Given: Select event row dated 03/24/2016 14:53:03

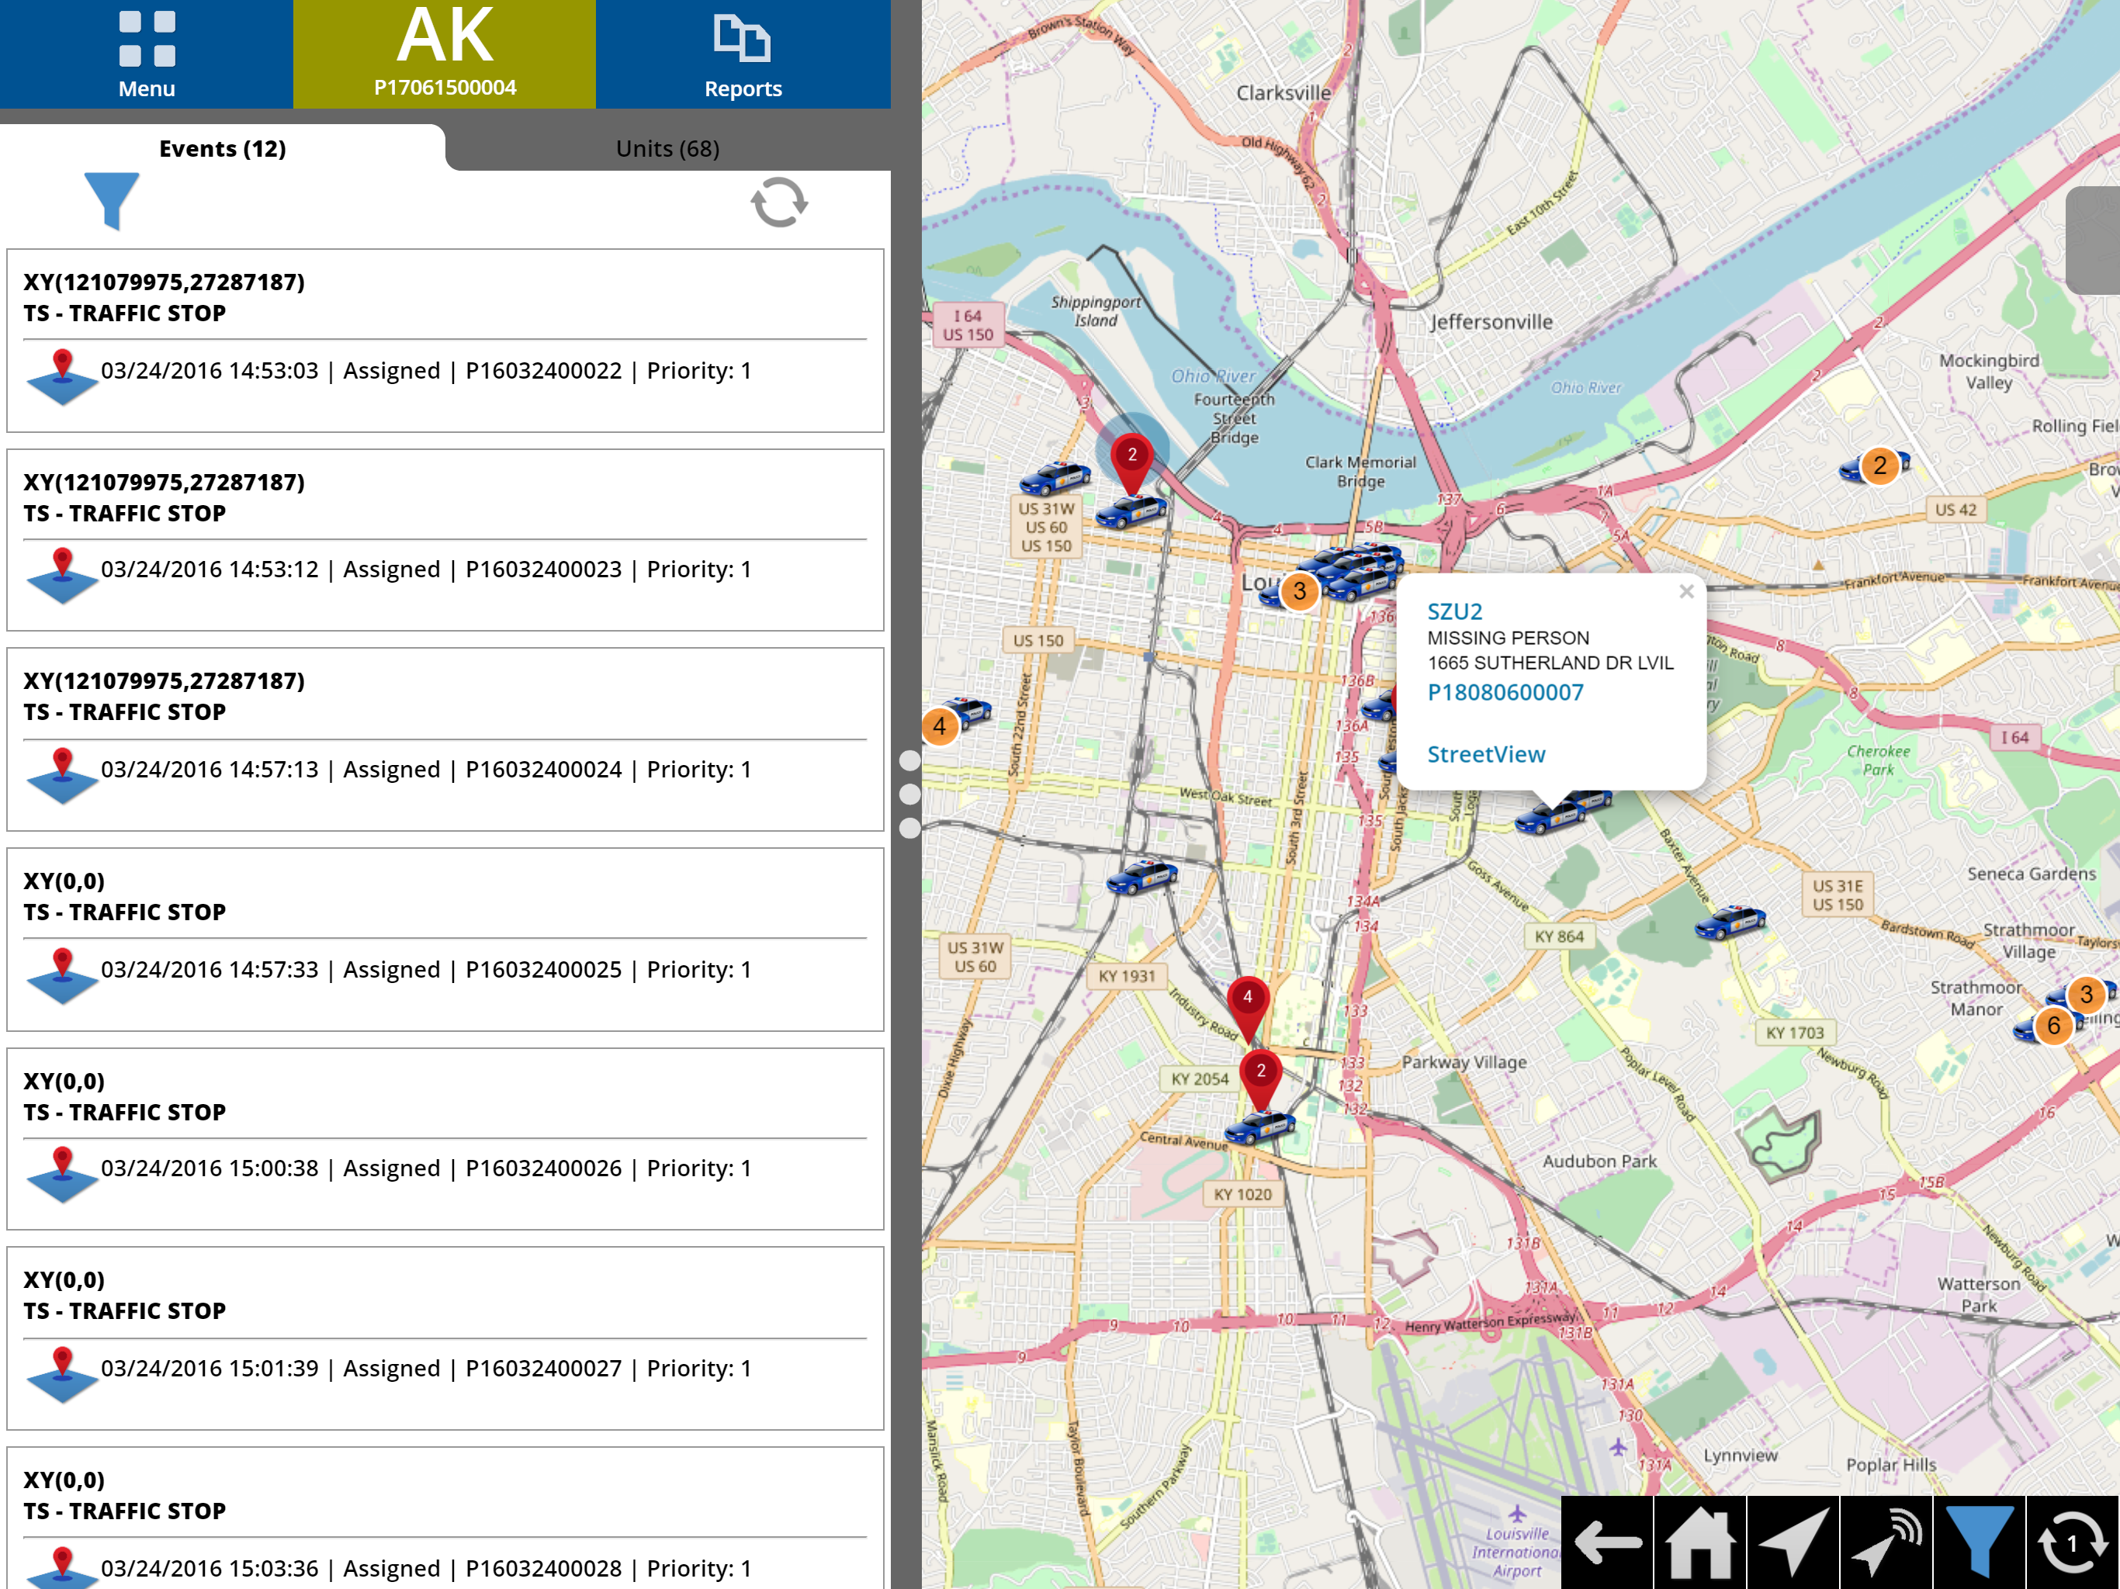Looking at the screenshot, I should [x=445, y=341].
